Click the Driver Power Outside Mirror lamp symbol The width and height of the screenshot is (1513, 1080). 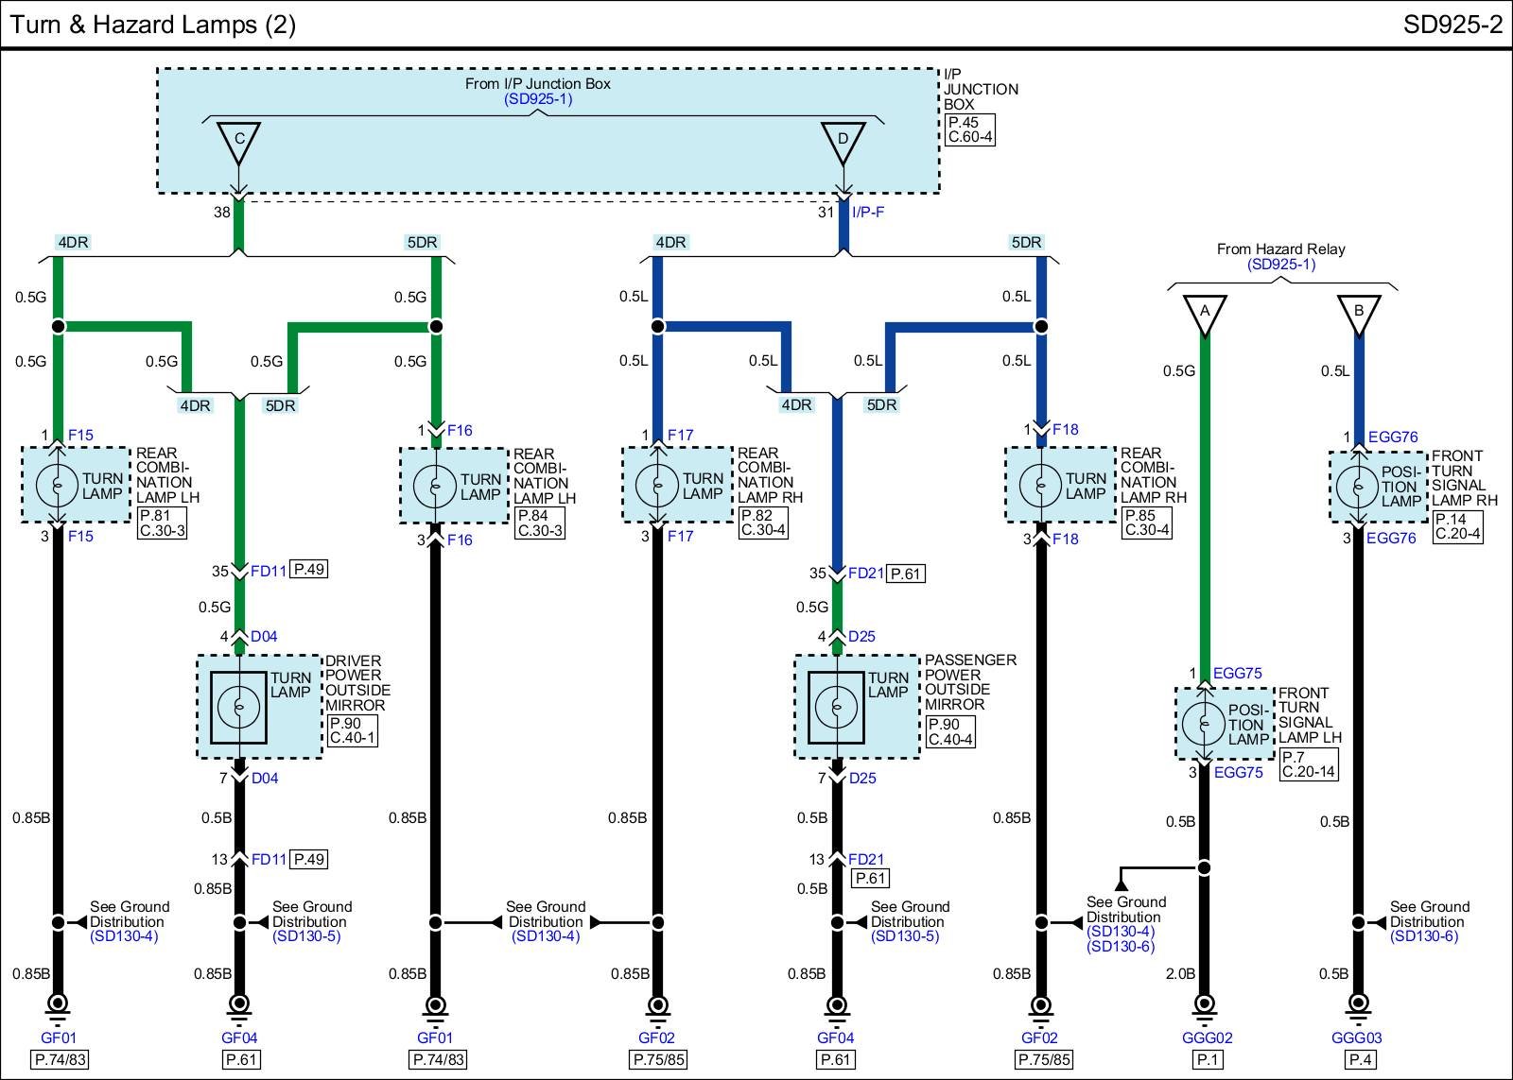click(x=239, y=707)
